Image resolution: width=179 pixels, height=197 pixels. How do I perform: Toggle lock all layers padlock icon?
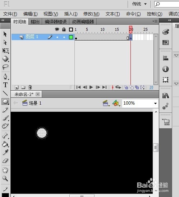[64, 29]
